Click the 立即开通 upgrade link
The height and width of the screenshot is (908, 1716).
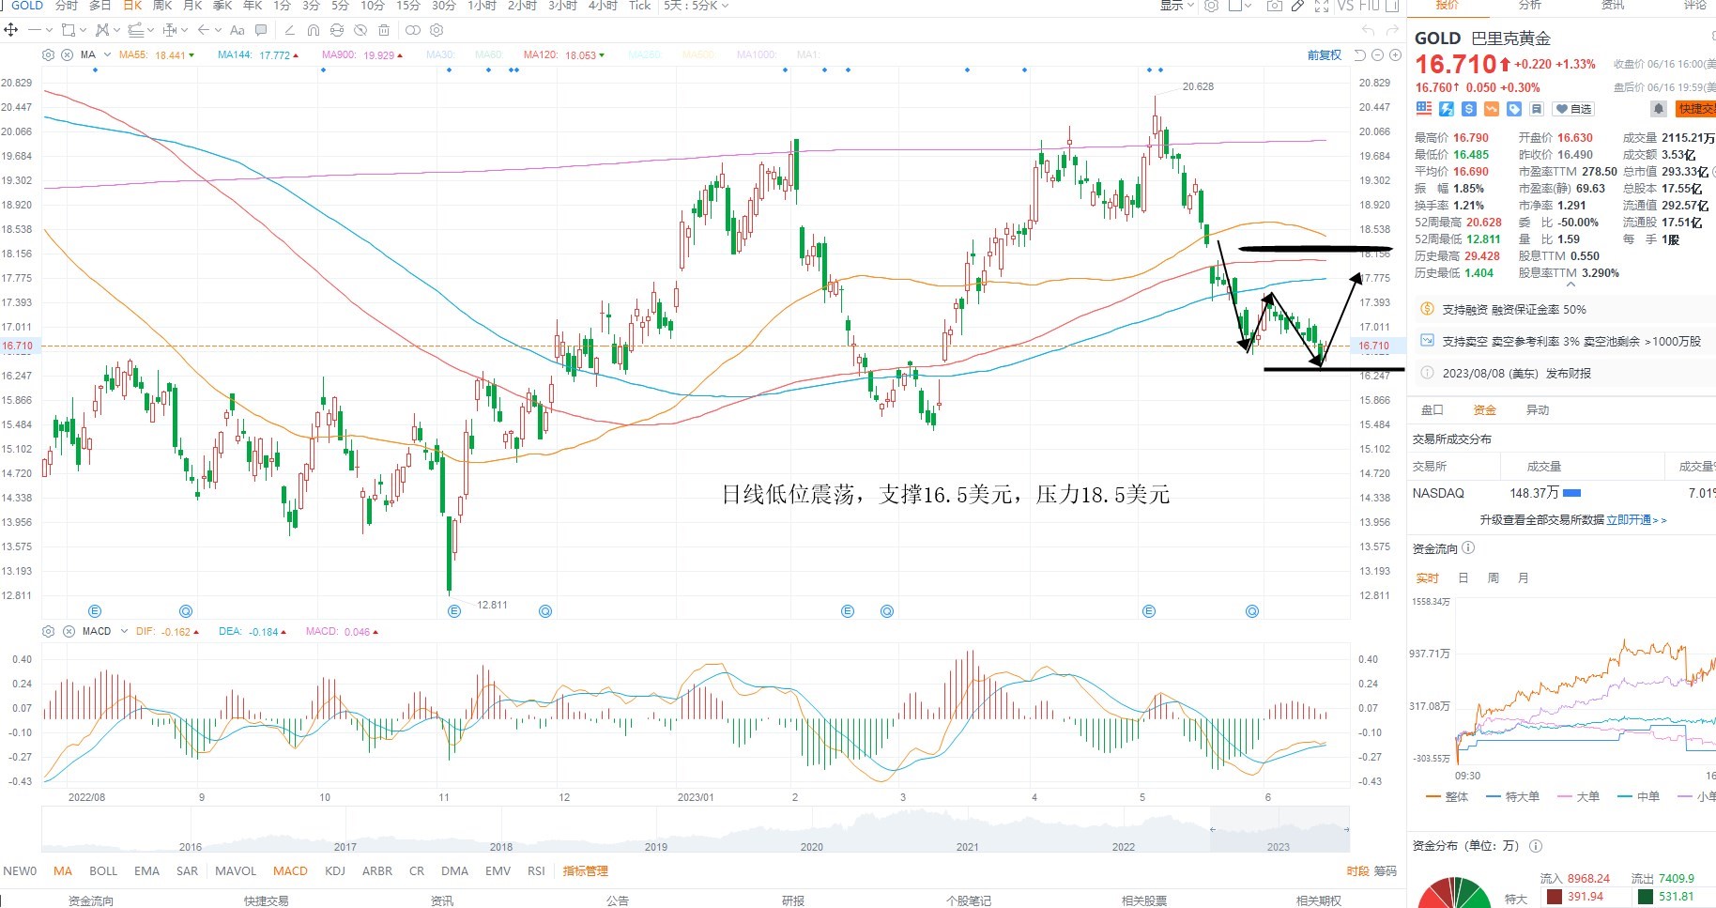(x=1629, y=519)
